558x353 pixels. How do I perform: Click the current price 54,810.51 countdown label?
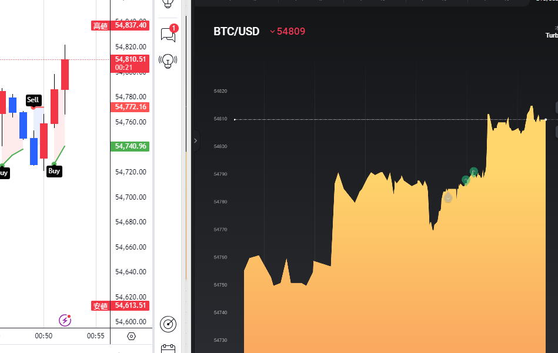(130, 63)
